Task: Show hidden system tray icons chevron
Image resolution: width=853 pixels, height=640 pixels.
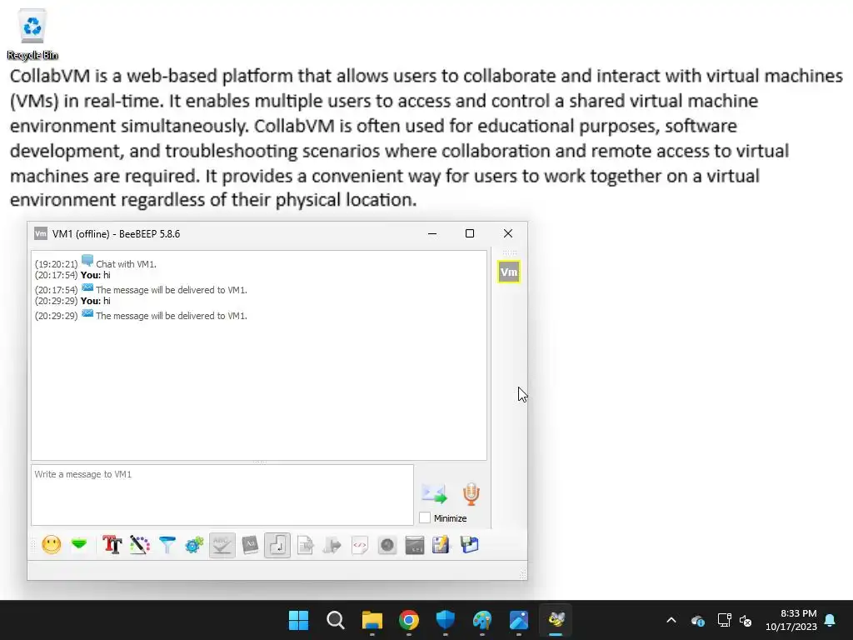Action: click(671, 620)
